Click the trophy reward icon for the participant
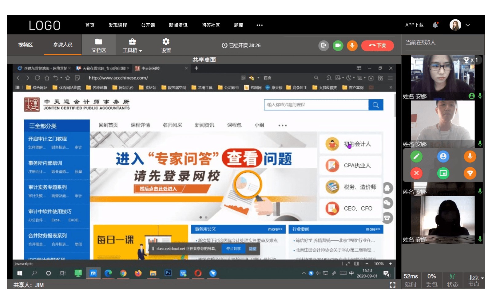The width and height of the screenshot is (492, 304). click(x=470, y=173)
